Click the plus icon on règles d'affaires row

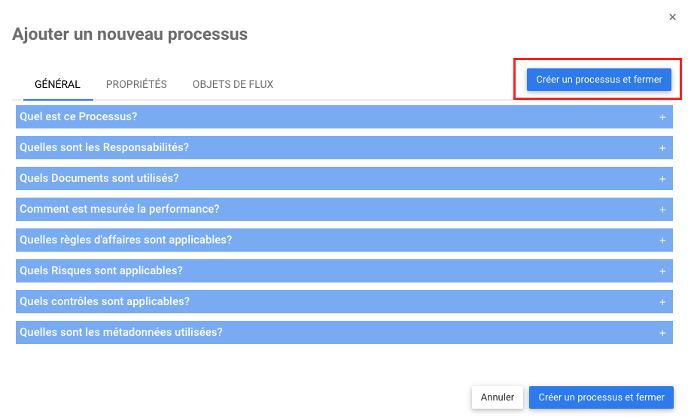662,240
